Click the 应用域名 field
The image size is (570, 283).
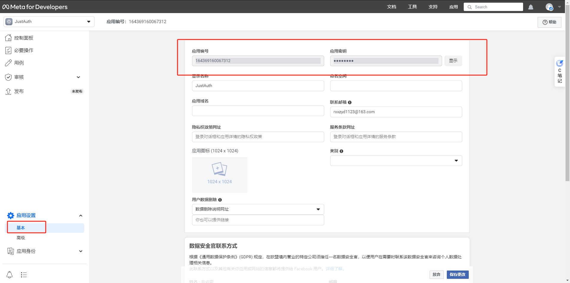(258, 111)
